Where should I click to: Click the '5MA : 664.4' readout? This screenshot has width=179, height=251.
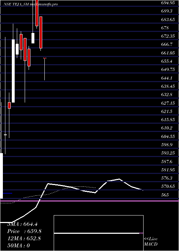[x=22, y=224]
